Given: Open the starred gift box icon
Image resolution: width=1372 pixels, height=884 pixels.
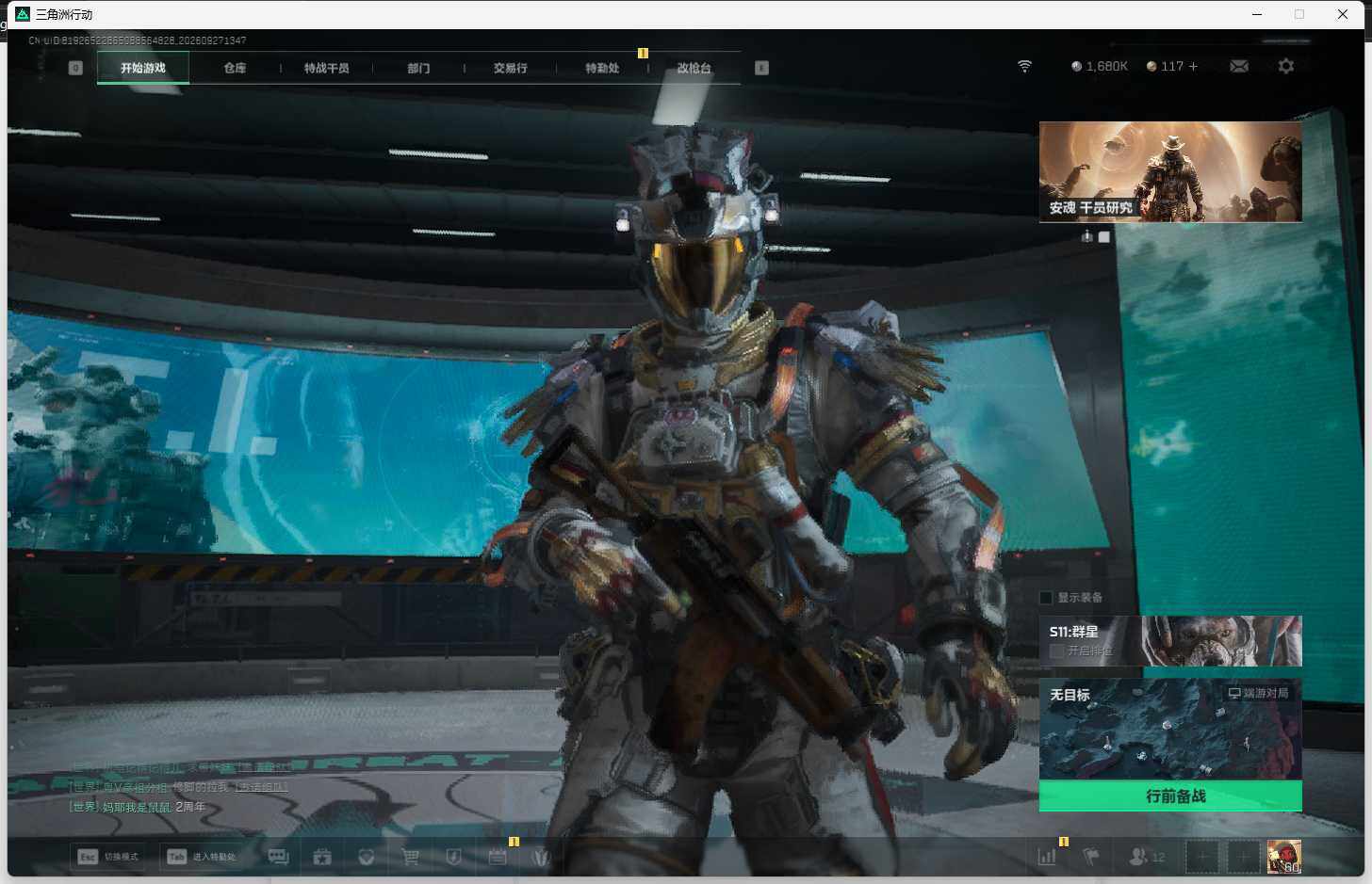Looking at the screenshot, I should click(322, 857).
